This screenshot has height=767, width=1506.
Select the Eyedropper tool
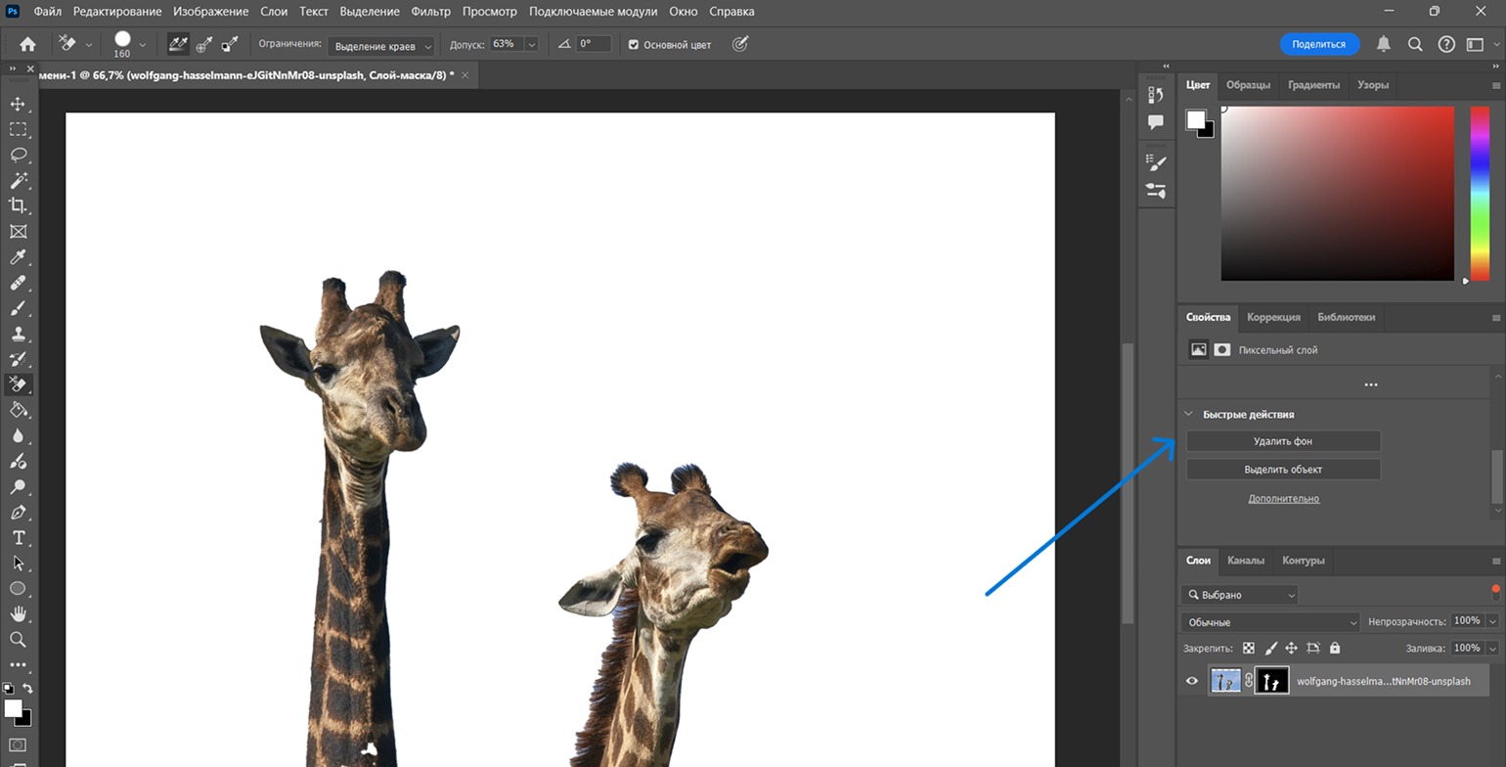18,257
